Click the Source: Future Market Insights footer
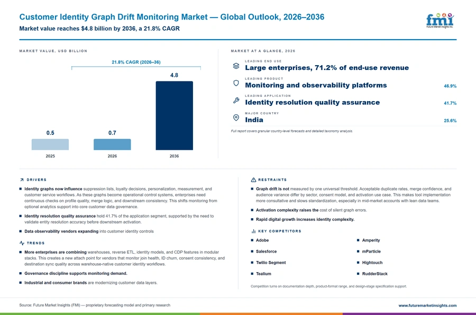 [95, 305]
